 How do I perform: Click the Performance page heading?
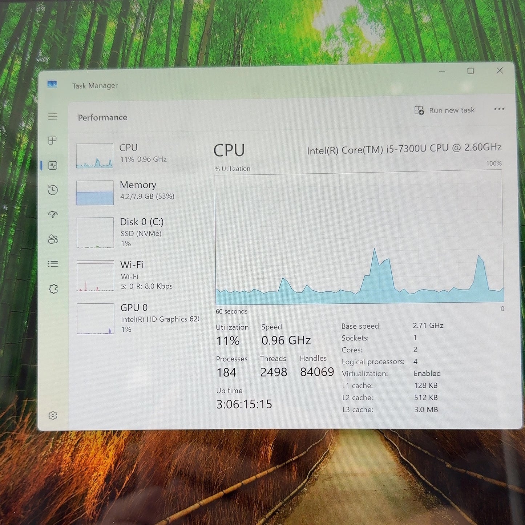tap(102, 117)
